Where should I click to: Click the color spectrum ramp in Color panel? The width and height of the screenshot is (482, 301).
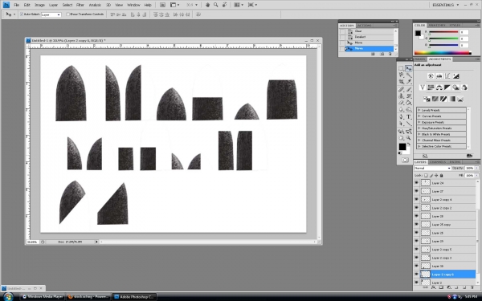coord(443,53)
